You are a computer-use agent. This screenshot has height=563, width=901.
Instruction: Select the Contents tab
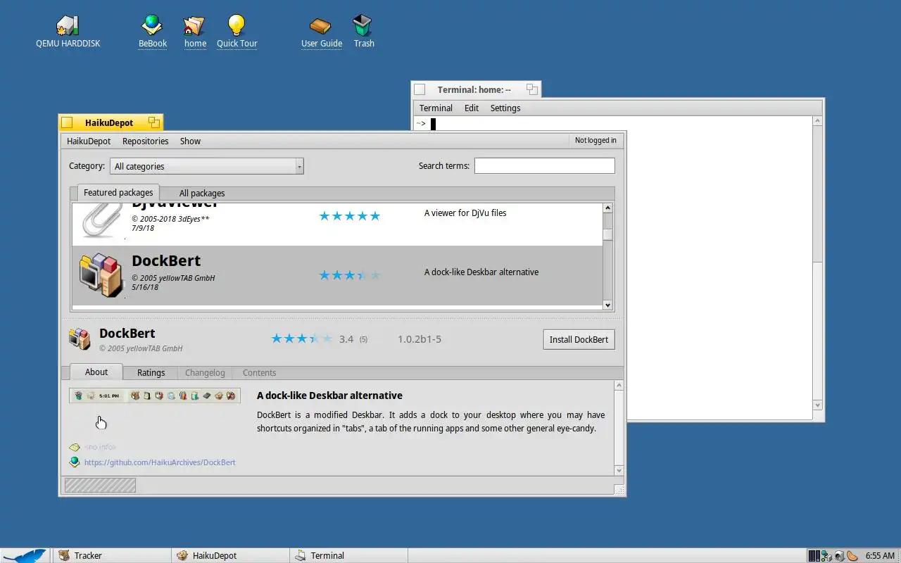pyautogui.click(x=259, y=372)
